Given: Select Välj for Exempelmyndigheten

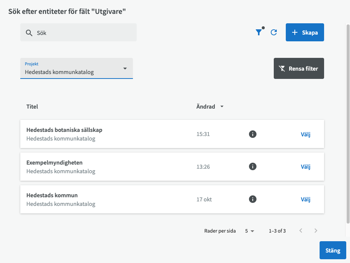Looking at the screenshot, I should click(306, 166).
